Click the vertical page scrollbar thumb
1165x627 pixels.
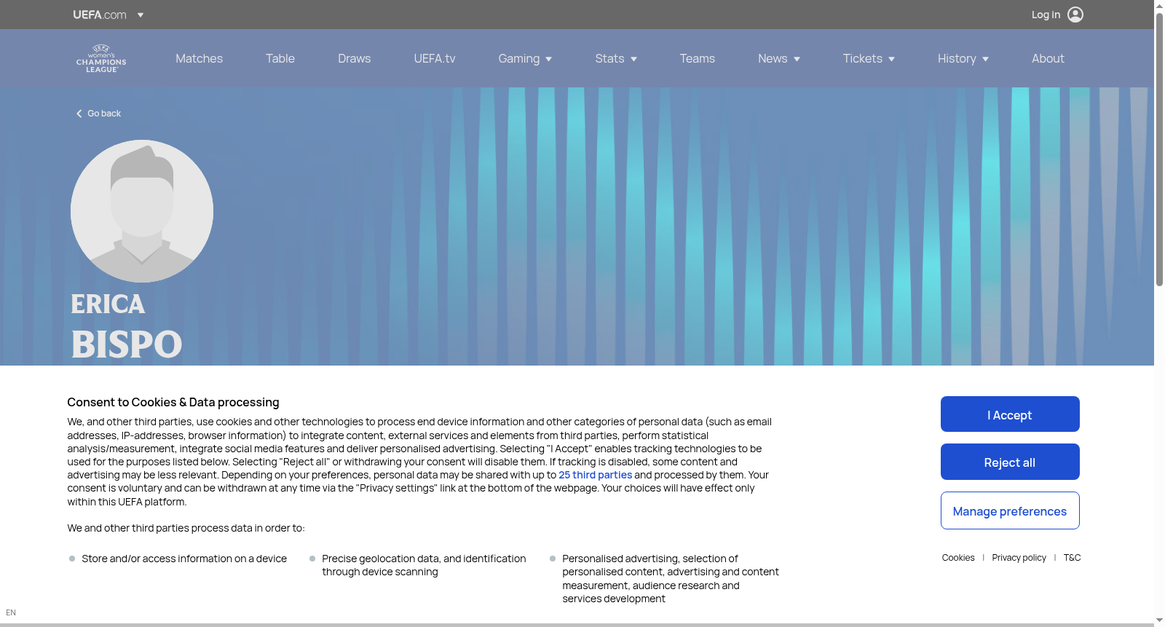click(x=1159, y=149)
